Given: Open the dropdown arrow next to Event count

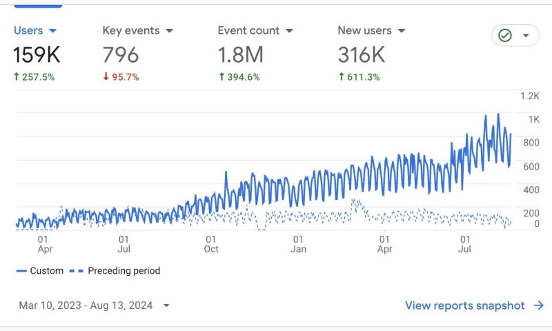Looking at the screenshot, I should click(x=289, y=31).
